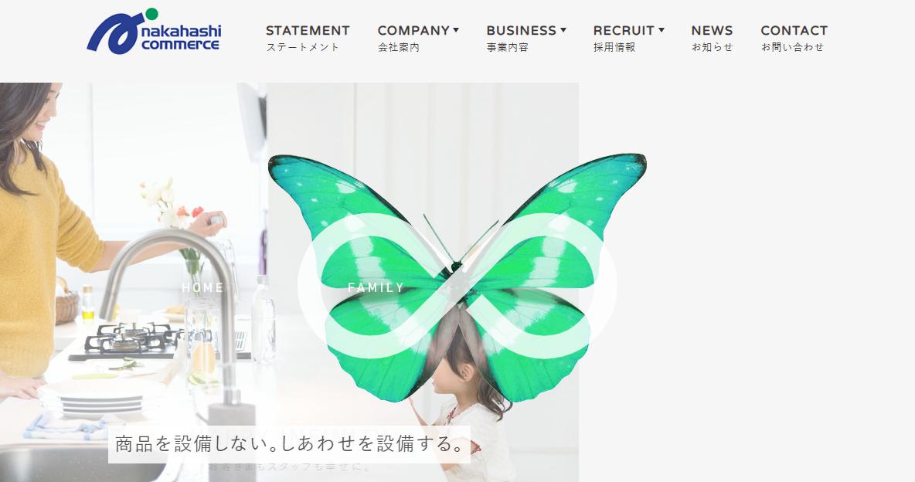The image size is (915, 482).
Task: Open the NEWS menu item
Action: pos(712,30)
